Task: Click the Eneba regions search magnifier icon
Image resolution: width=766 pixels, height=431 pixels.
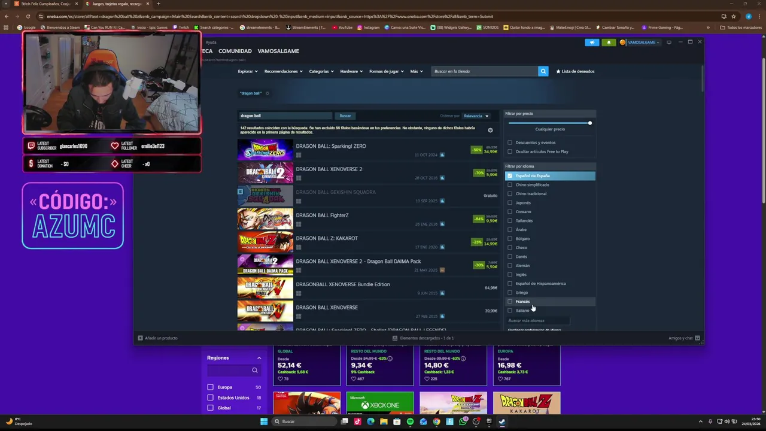Action: click(254, 371)
